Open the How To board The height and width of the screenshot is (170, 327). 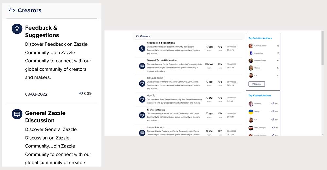pyautogui.click(x=151, y=95)
